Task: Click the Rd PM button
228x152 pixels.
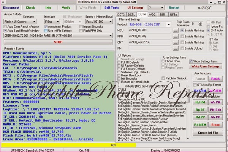Action: tap(200, 102)
